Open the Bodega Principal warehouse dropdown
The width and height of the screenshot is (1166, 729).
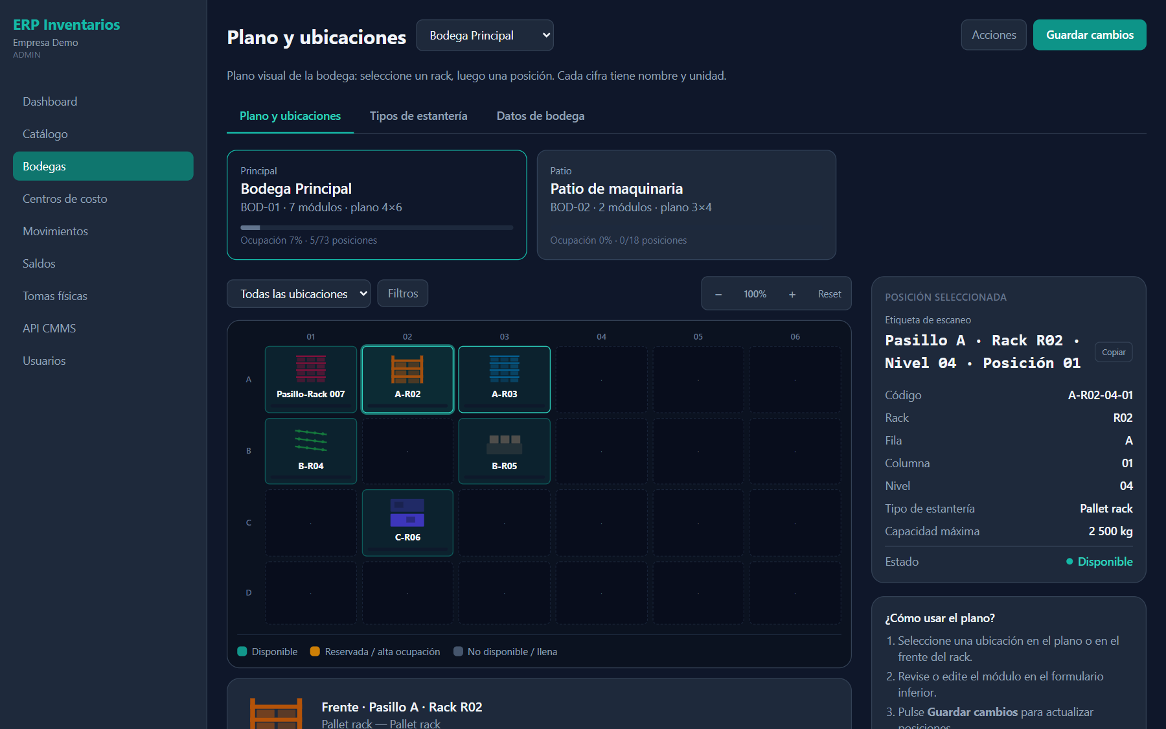485,35
